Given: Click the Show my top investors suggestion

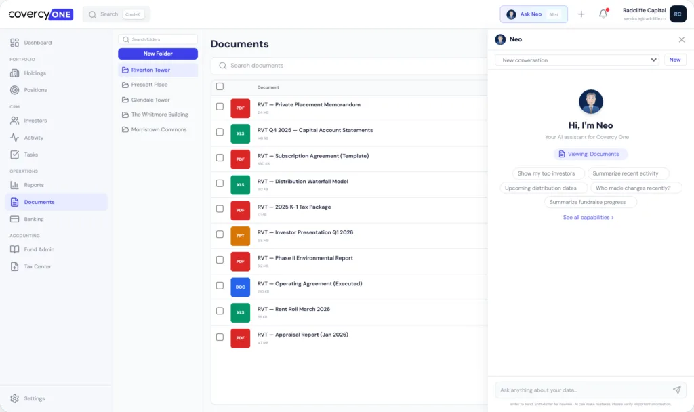Looking at the screenshot, I should click(x=548, y=173).
